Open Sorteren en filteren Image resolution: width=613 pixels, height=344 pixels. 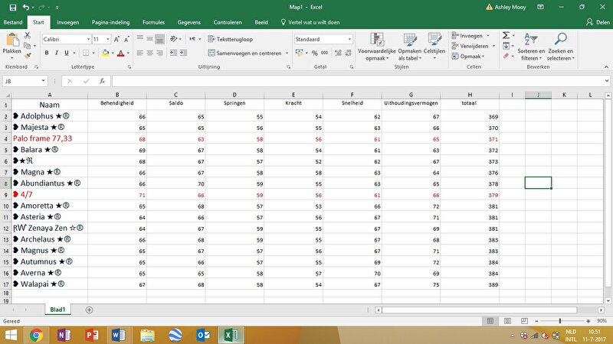pyautogui.click(x=530, y=46)
